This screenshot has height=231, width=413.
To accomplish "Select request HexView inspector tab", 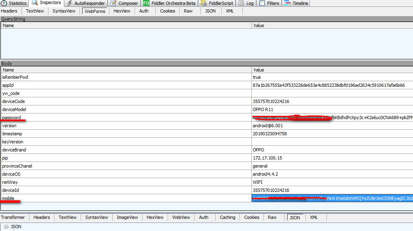I will pyautogui.click(x=122, y=11).
